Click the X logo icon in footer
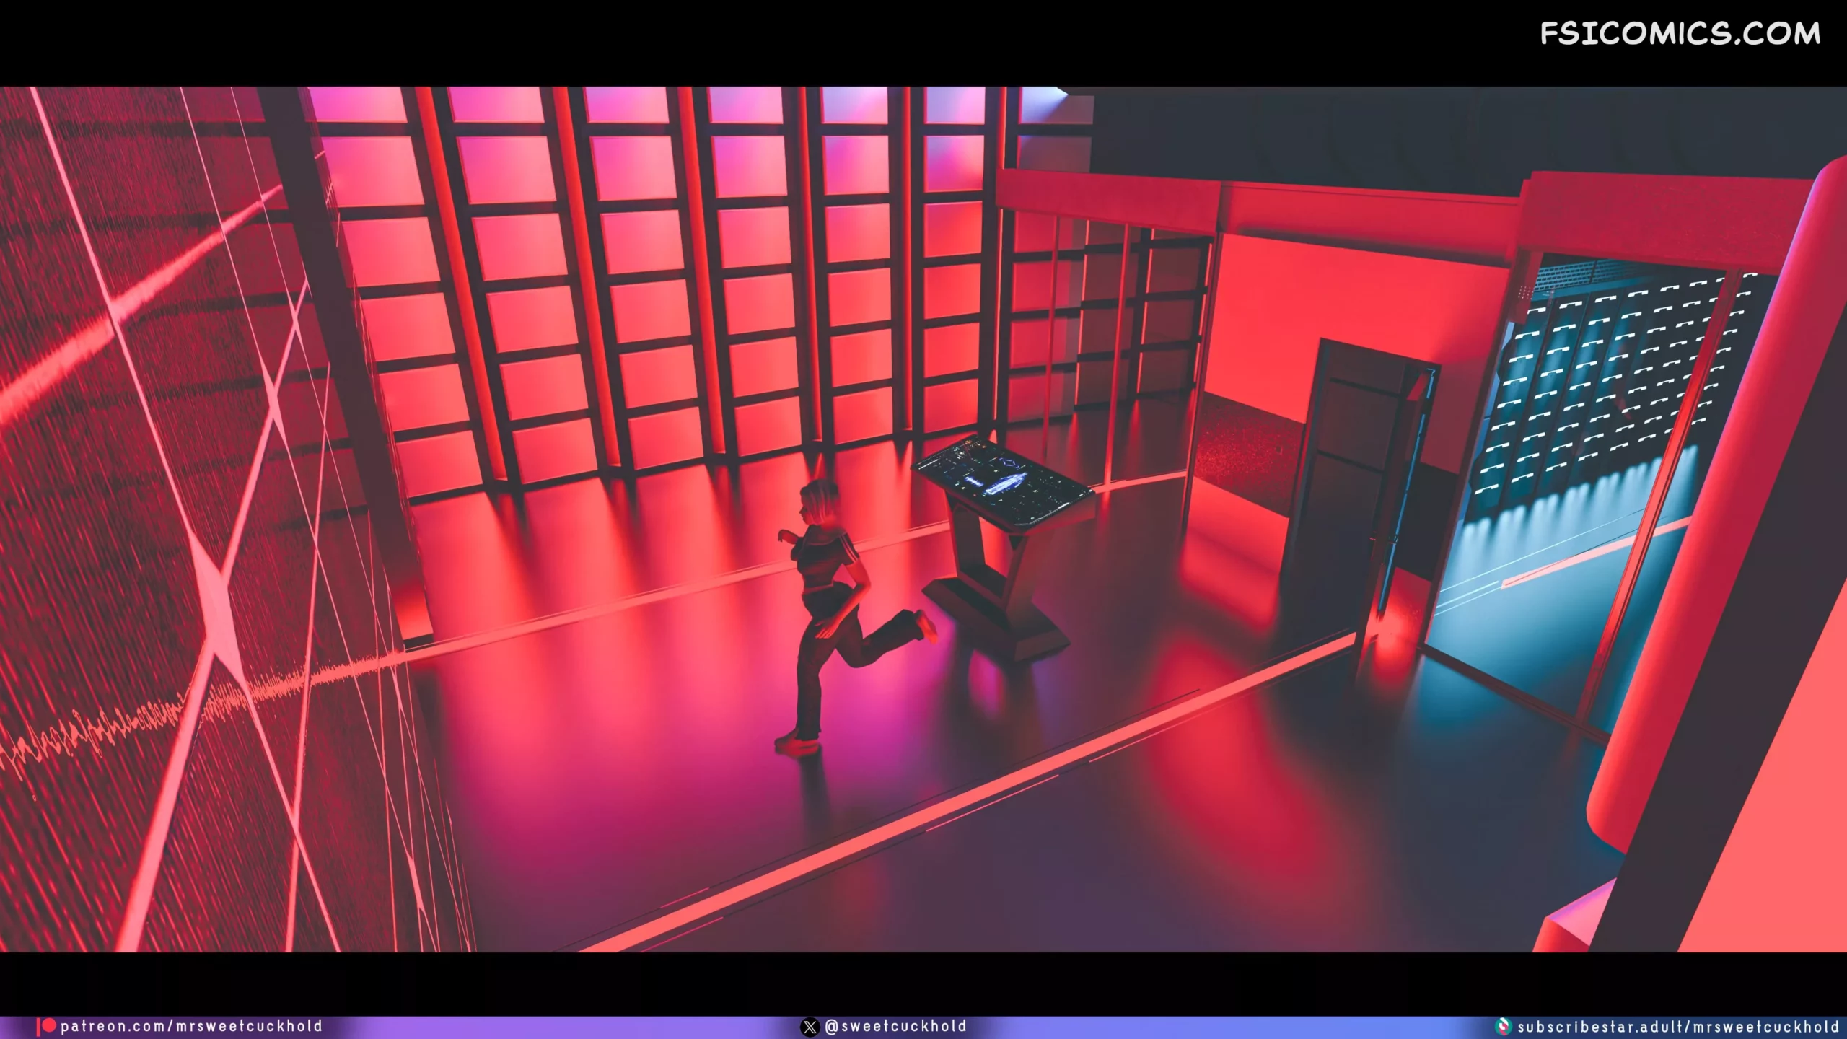 point(810,1026)
